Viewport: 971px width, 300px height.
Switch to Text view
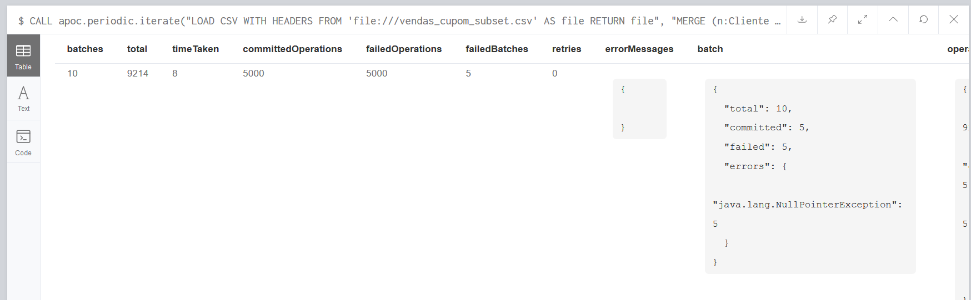pos(23,99)
